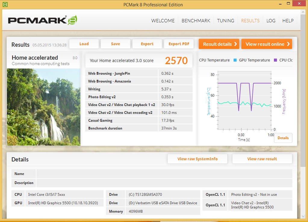Click View result online button

pyautogui.click(x=266, y=44)
